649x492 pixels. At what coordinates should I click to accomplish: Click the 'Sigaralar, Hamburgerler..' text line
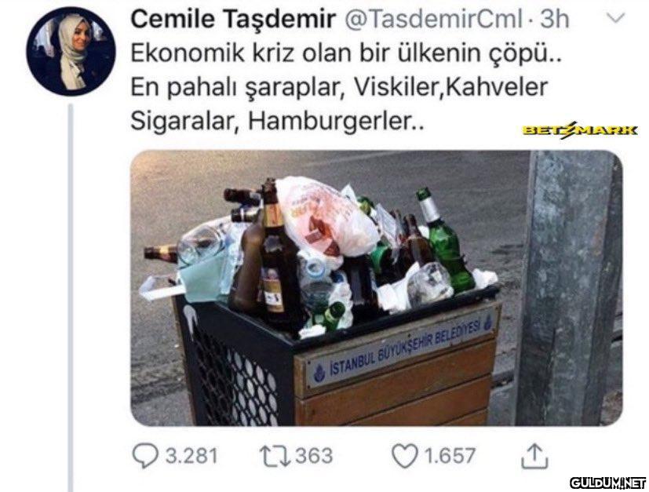277,122
